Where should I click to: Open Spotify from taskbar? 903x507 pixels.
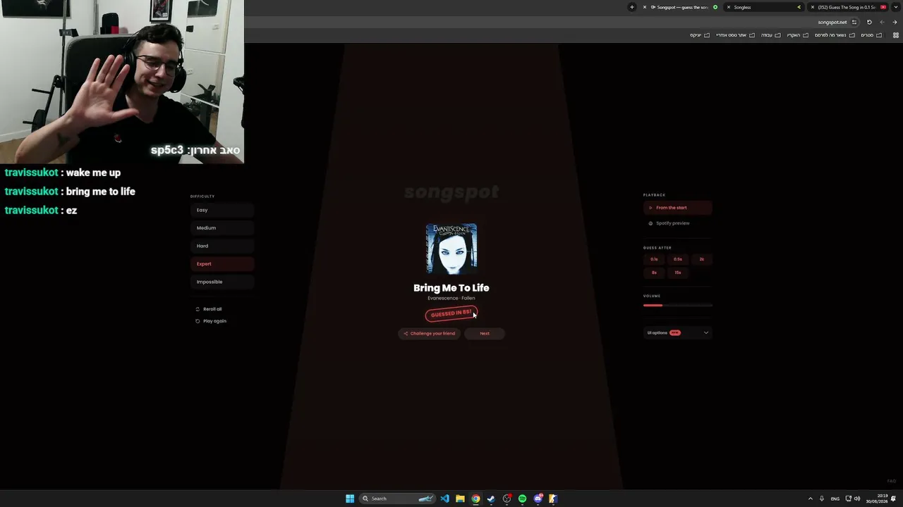[522, 499]
